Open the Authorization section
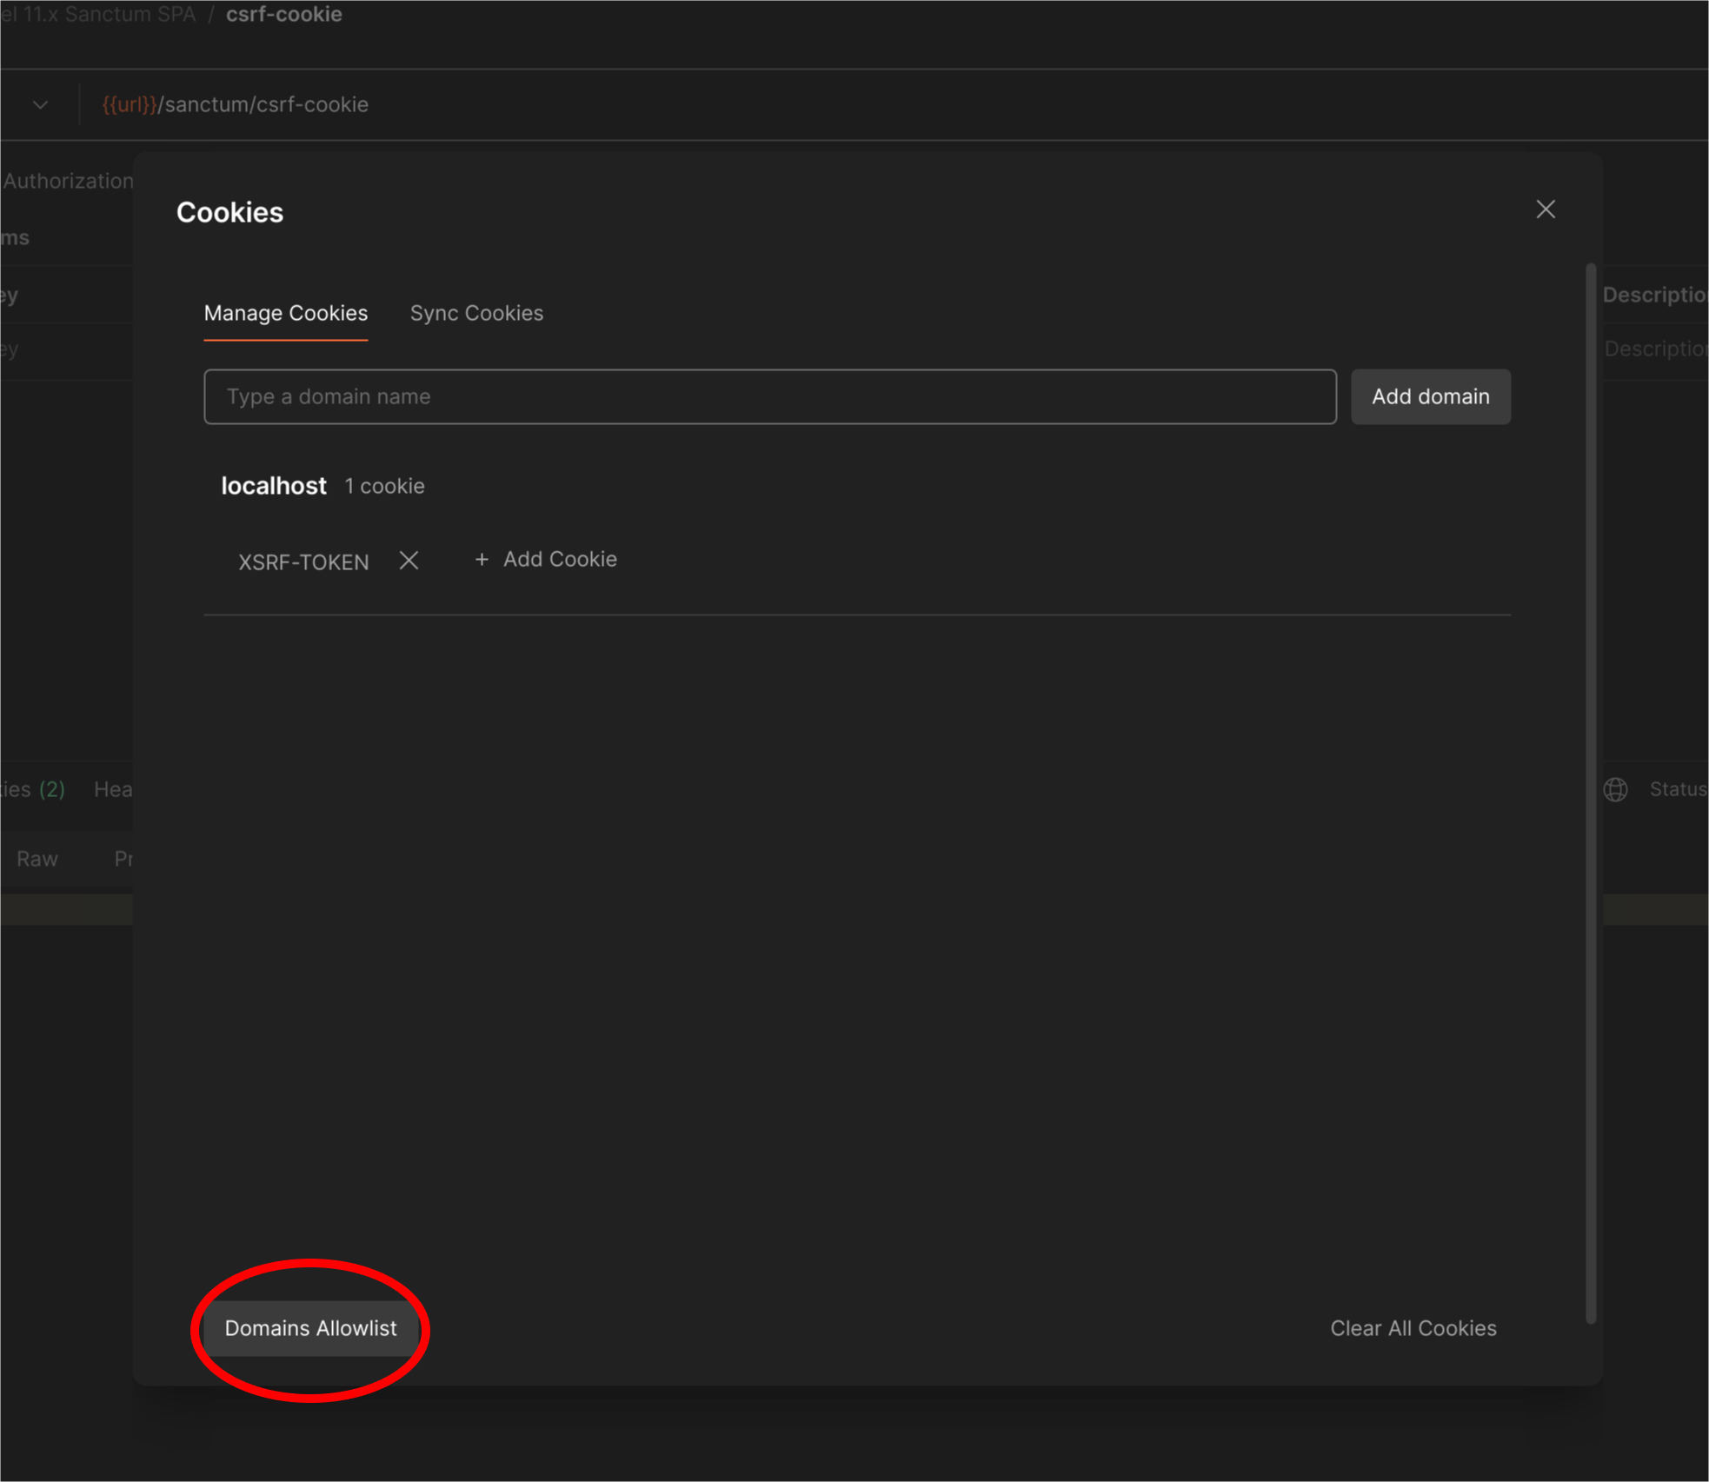 (68, 181)
